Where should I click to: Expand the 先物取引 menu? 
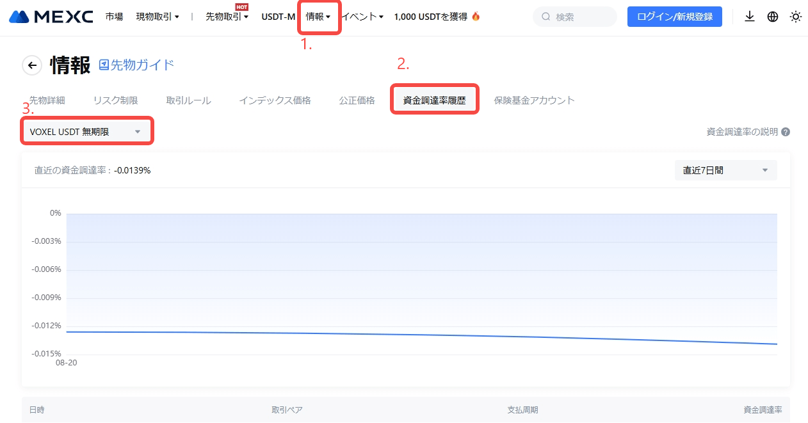coord(227,17)
